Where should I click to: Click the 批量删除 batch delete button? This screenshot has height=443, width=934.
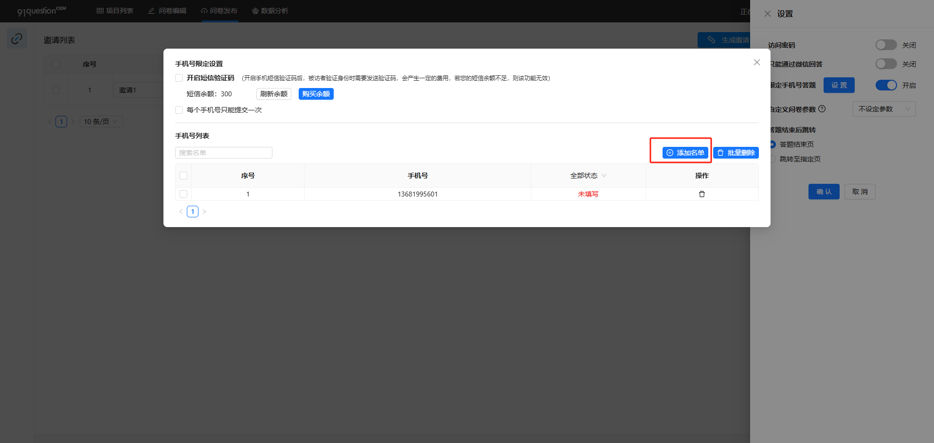(x=736, y=153)
